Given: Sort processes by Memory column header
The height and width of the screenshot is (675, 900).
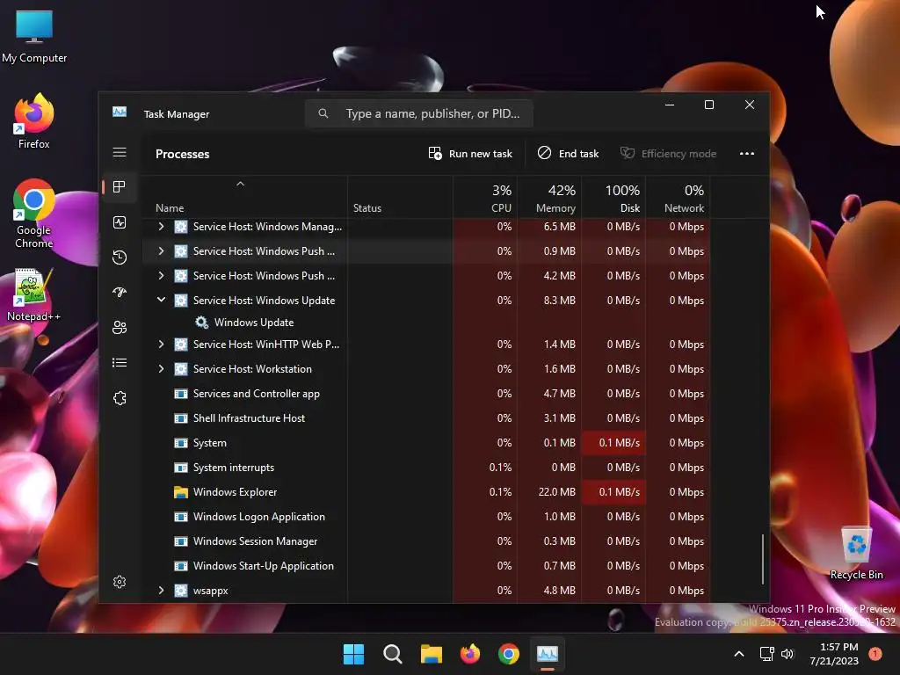Looking at the screenshot, I should pos(550,198).
